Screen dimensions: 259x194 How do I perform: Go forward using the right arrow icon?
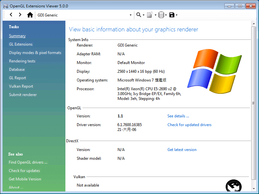20,15
